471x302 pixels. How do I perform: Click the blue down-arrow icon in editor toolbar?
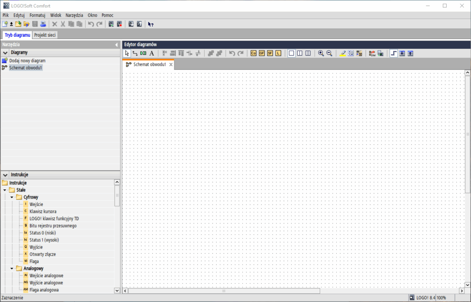[x=402, y=53]
